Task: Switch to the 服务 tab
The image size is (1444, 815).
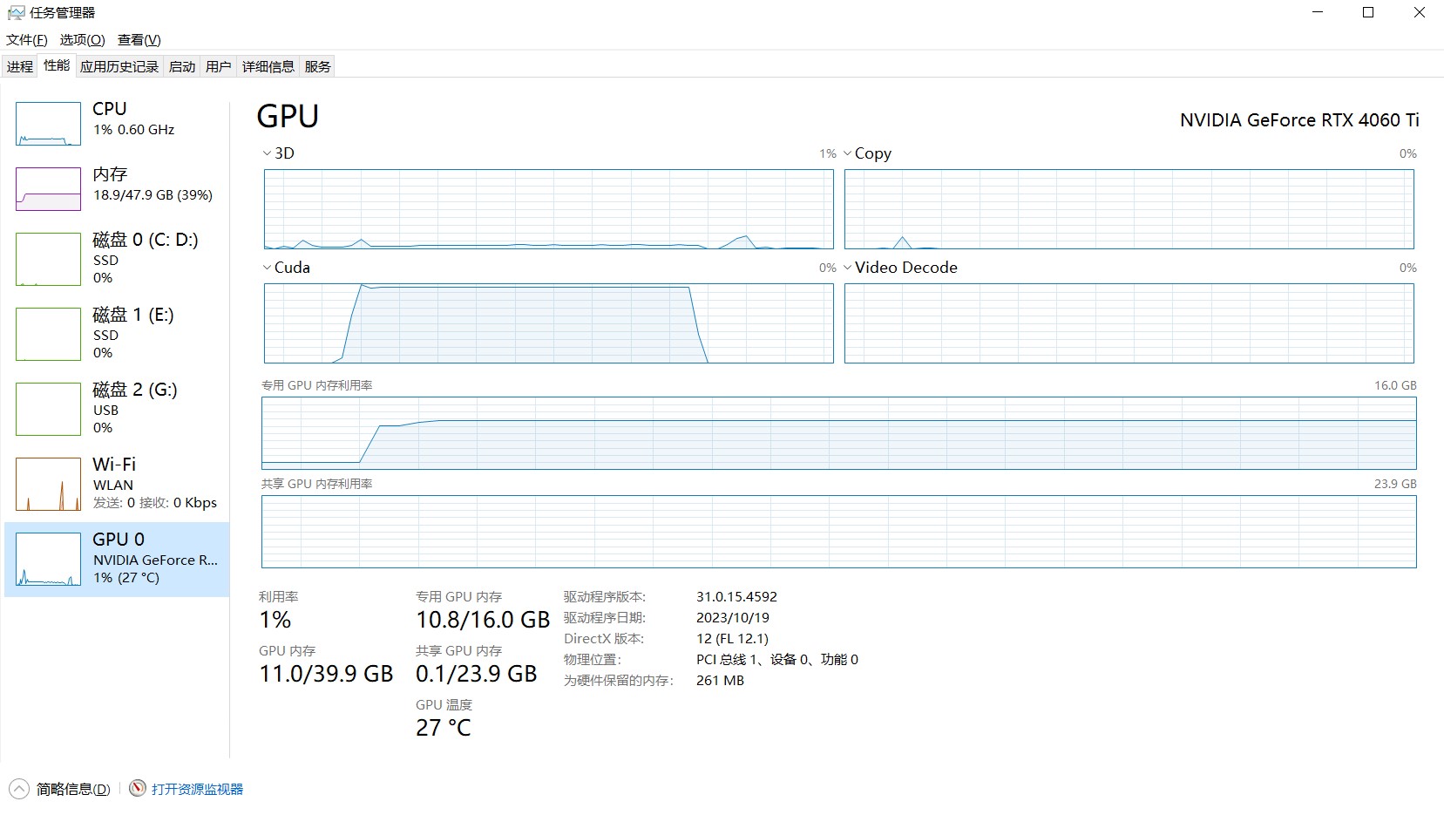Action: click(x=318, y=66)
